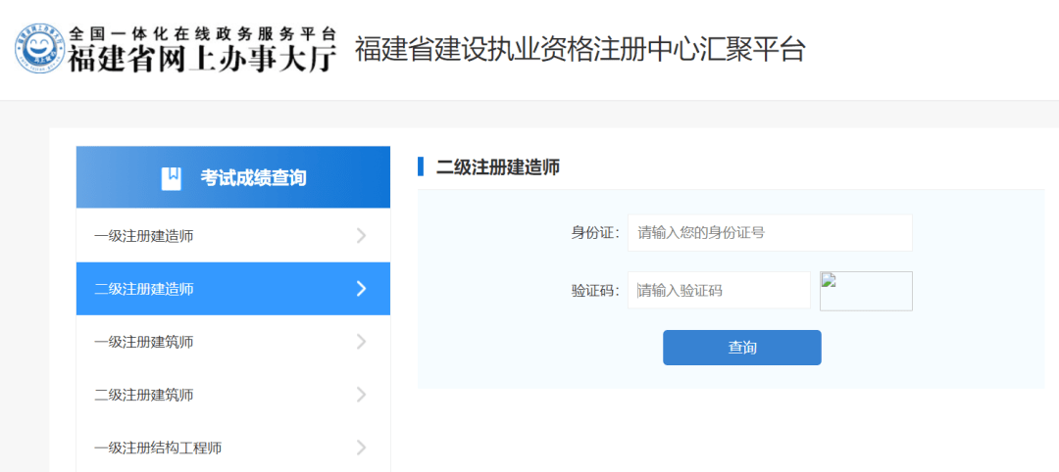Select 二级注册建造师 menu item
The image size is (1059, 472).
pos(233,289)
